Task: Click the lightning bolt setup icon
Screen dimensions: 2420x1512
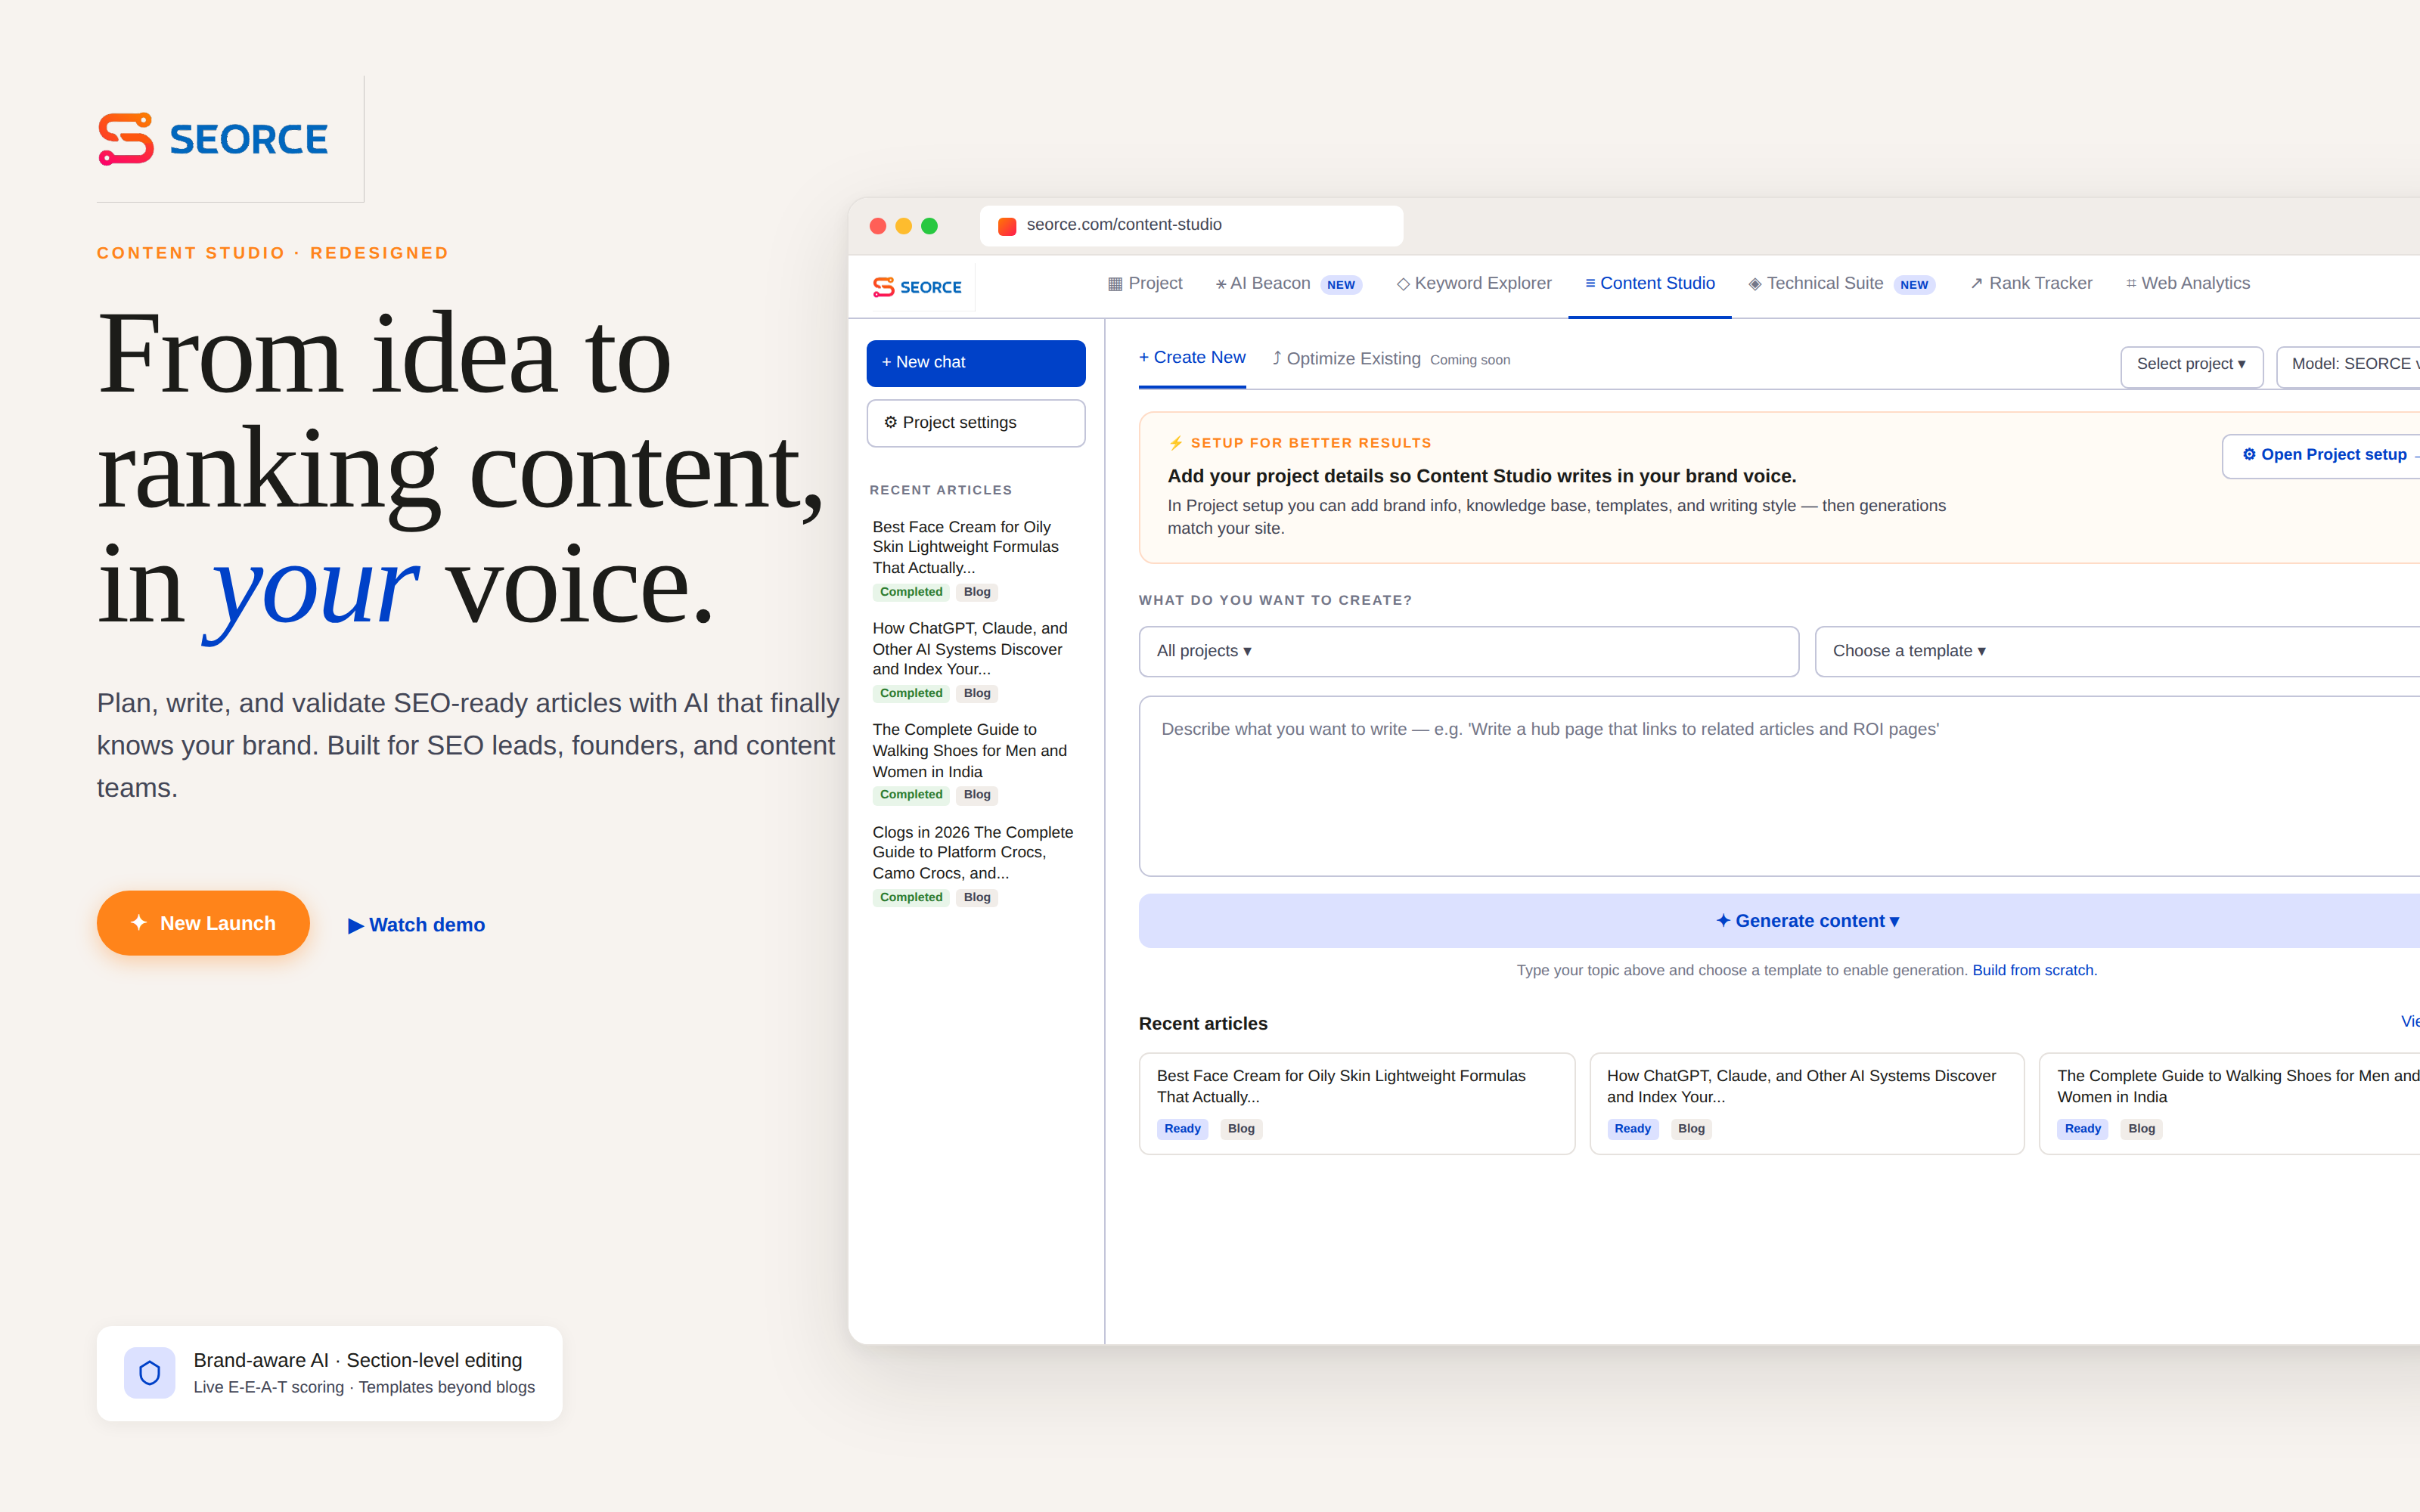Action: (x=1176, y=443)
